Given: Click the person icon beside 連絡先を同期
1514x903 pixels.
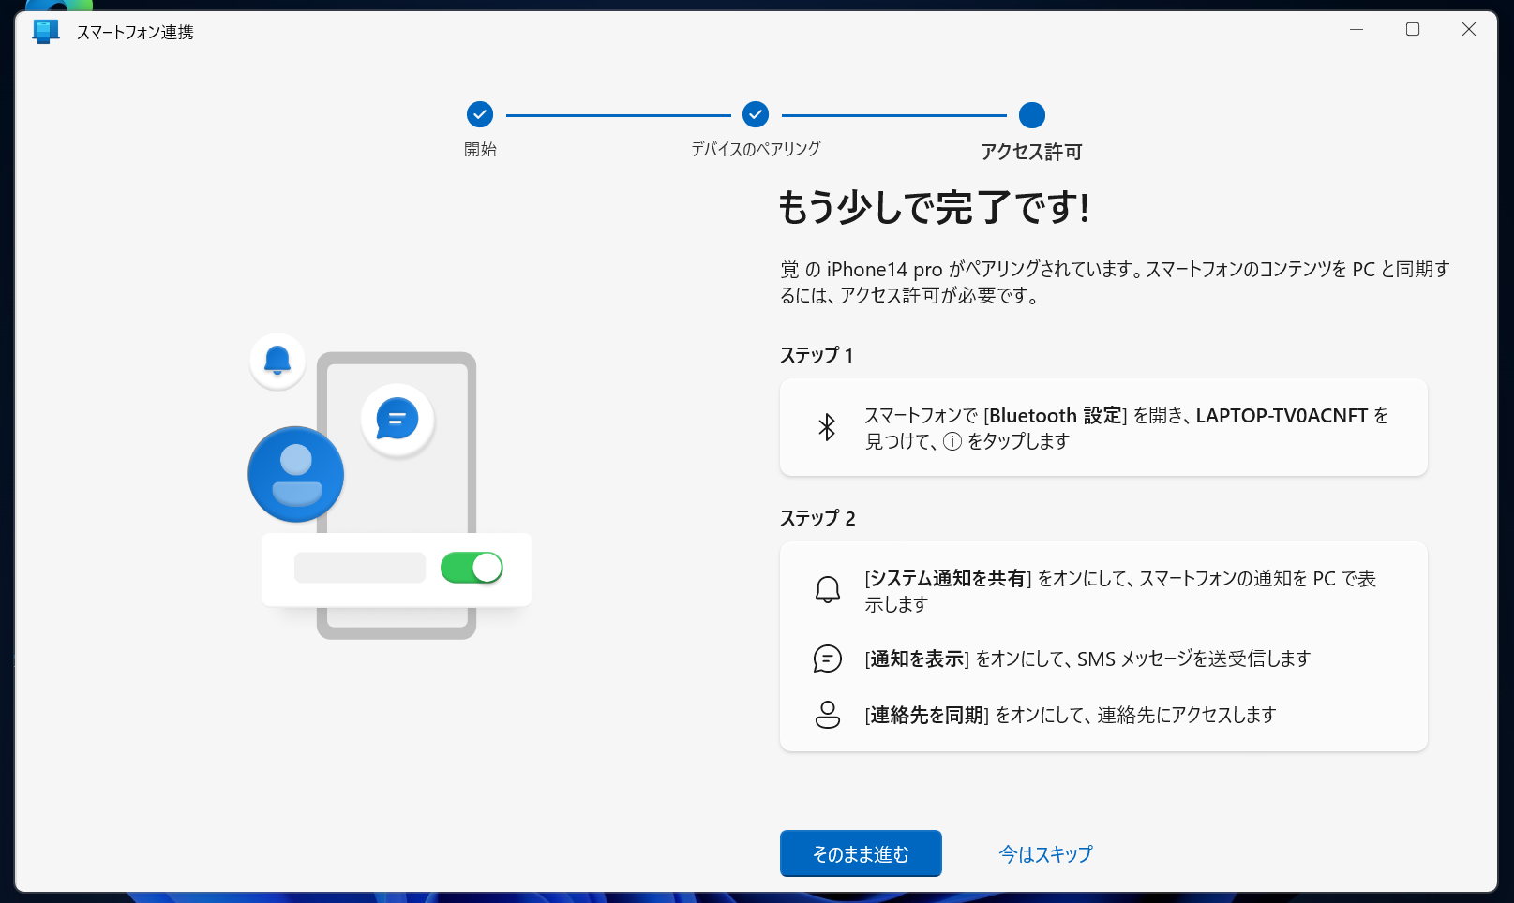Looking at the screenshot, I should click(x=827, y=715).
